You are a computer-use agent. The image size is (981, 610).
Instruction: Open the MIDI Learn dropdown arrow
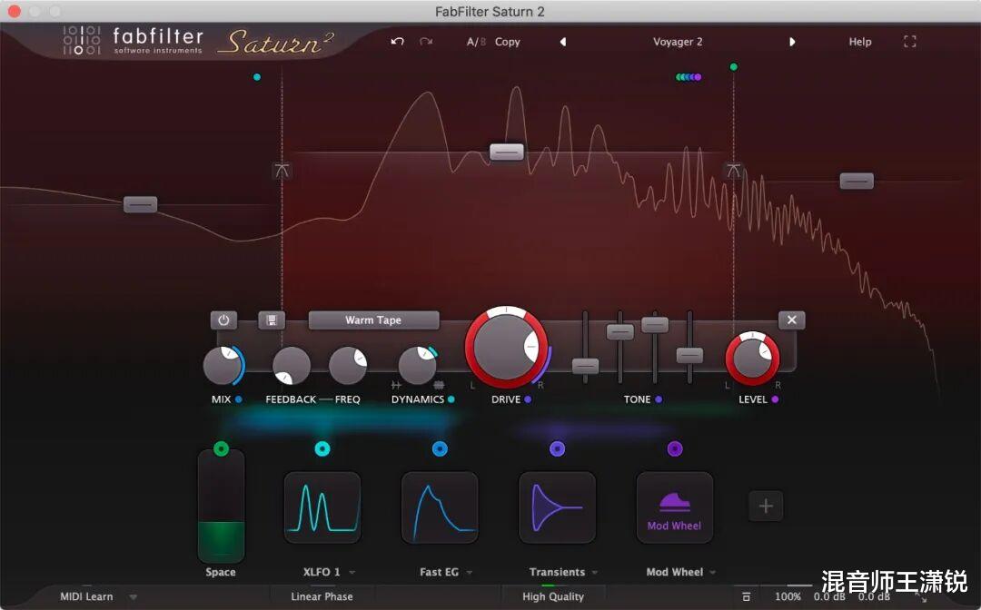[134, 597]
